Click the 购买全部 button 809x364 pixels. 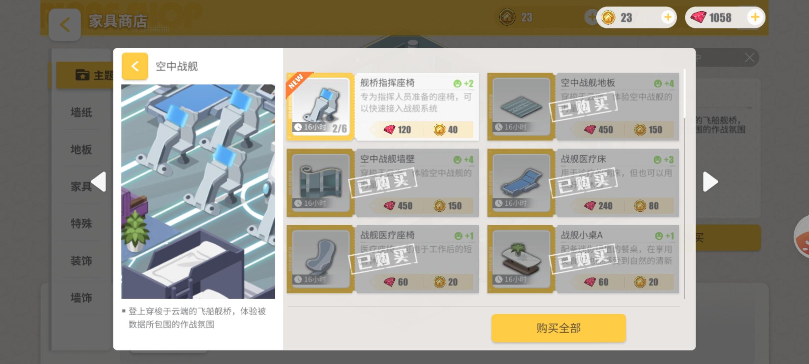559,328
